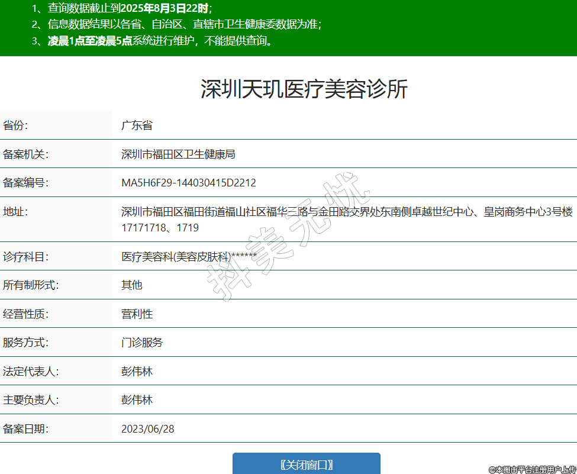Click the 法定代表人 name 彭伟林
The height and width of the screenshot is (474, 577).
pos(137,371)
